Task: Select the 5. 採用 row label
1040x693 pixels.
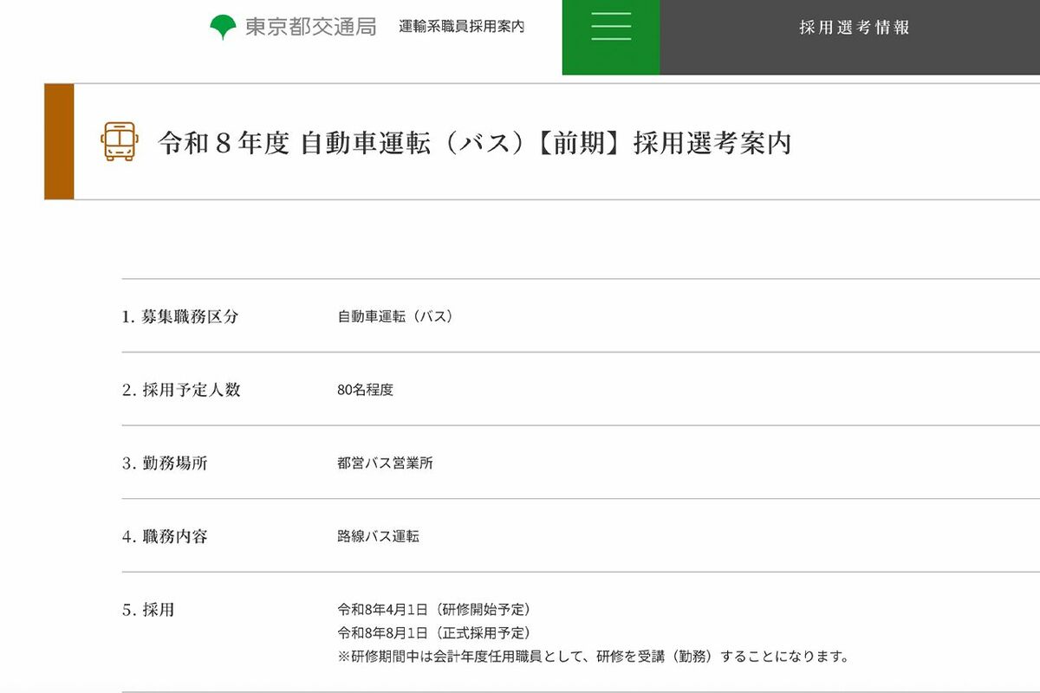Action: pos(147,610)
